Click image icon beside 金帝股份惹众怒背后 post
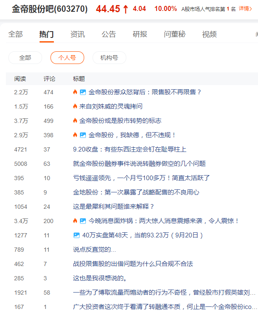This screenshot has width=258, height=314. [83, 92]
